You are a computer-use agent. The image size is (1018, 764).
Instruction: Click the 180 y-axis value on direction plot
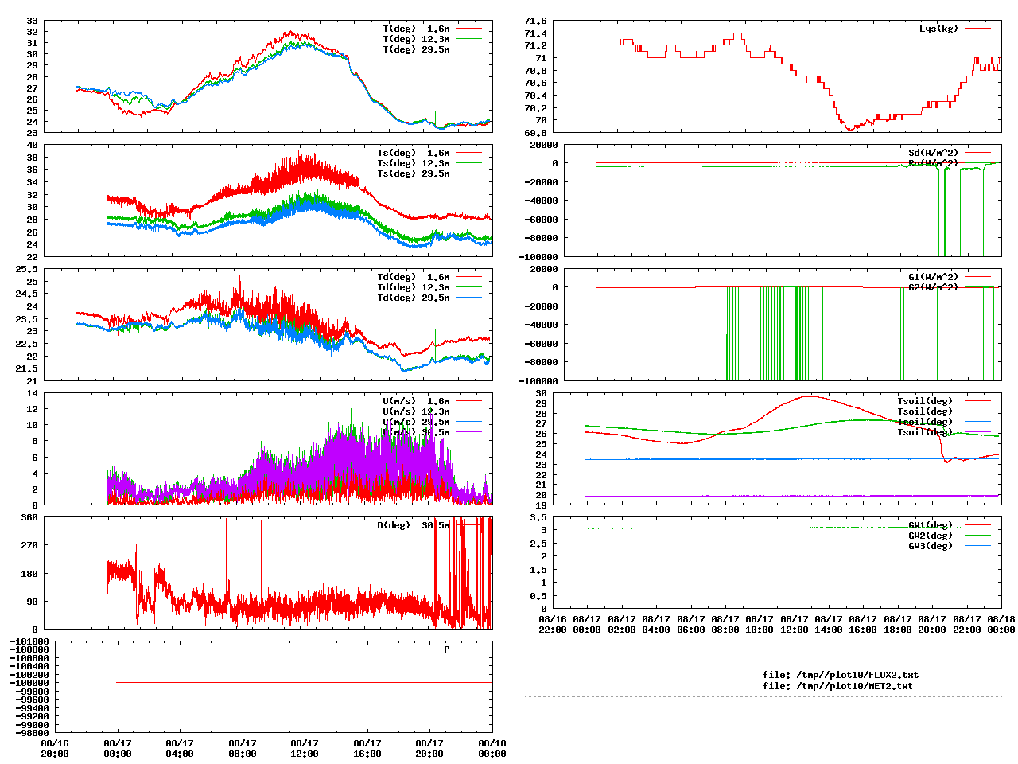[29, 574]
